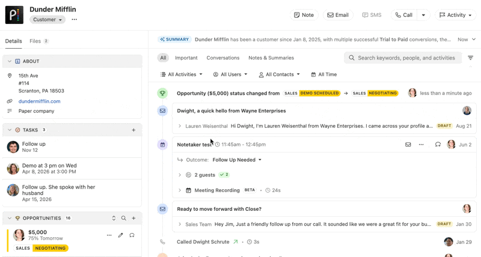Expand the 2 guests list
Image resolution: width=481 pixels, height=257 pixels.
tap(180, 175)
